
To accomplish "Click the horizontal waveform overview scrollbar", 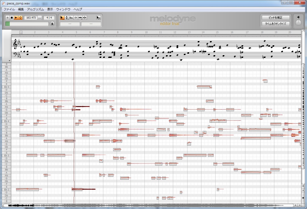I will 149,205.
